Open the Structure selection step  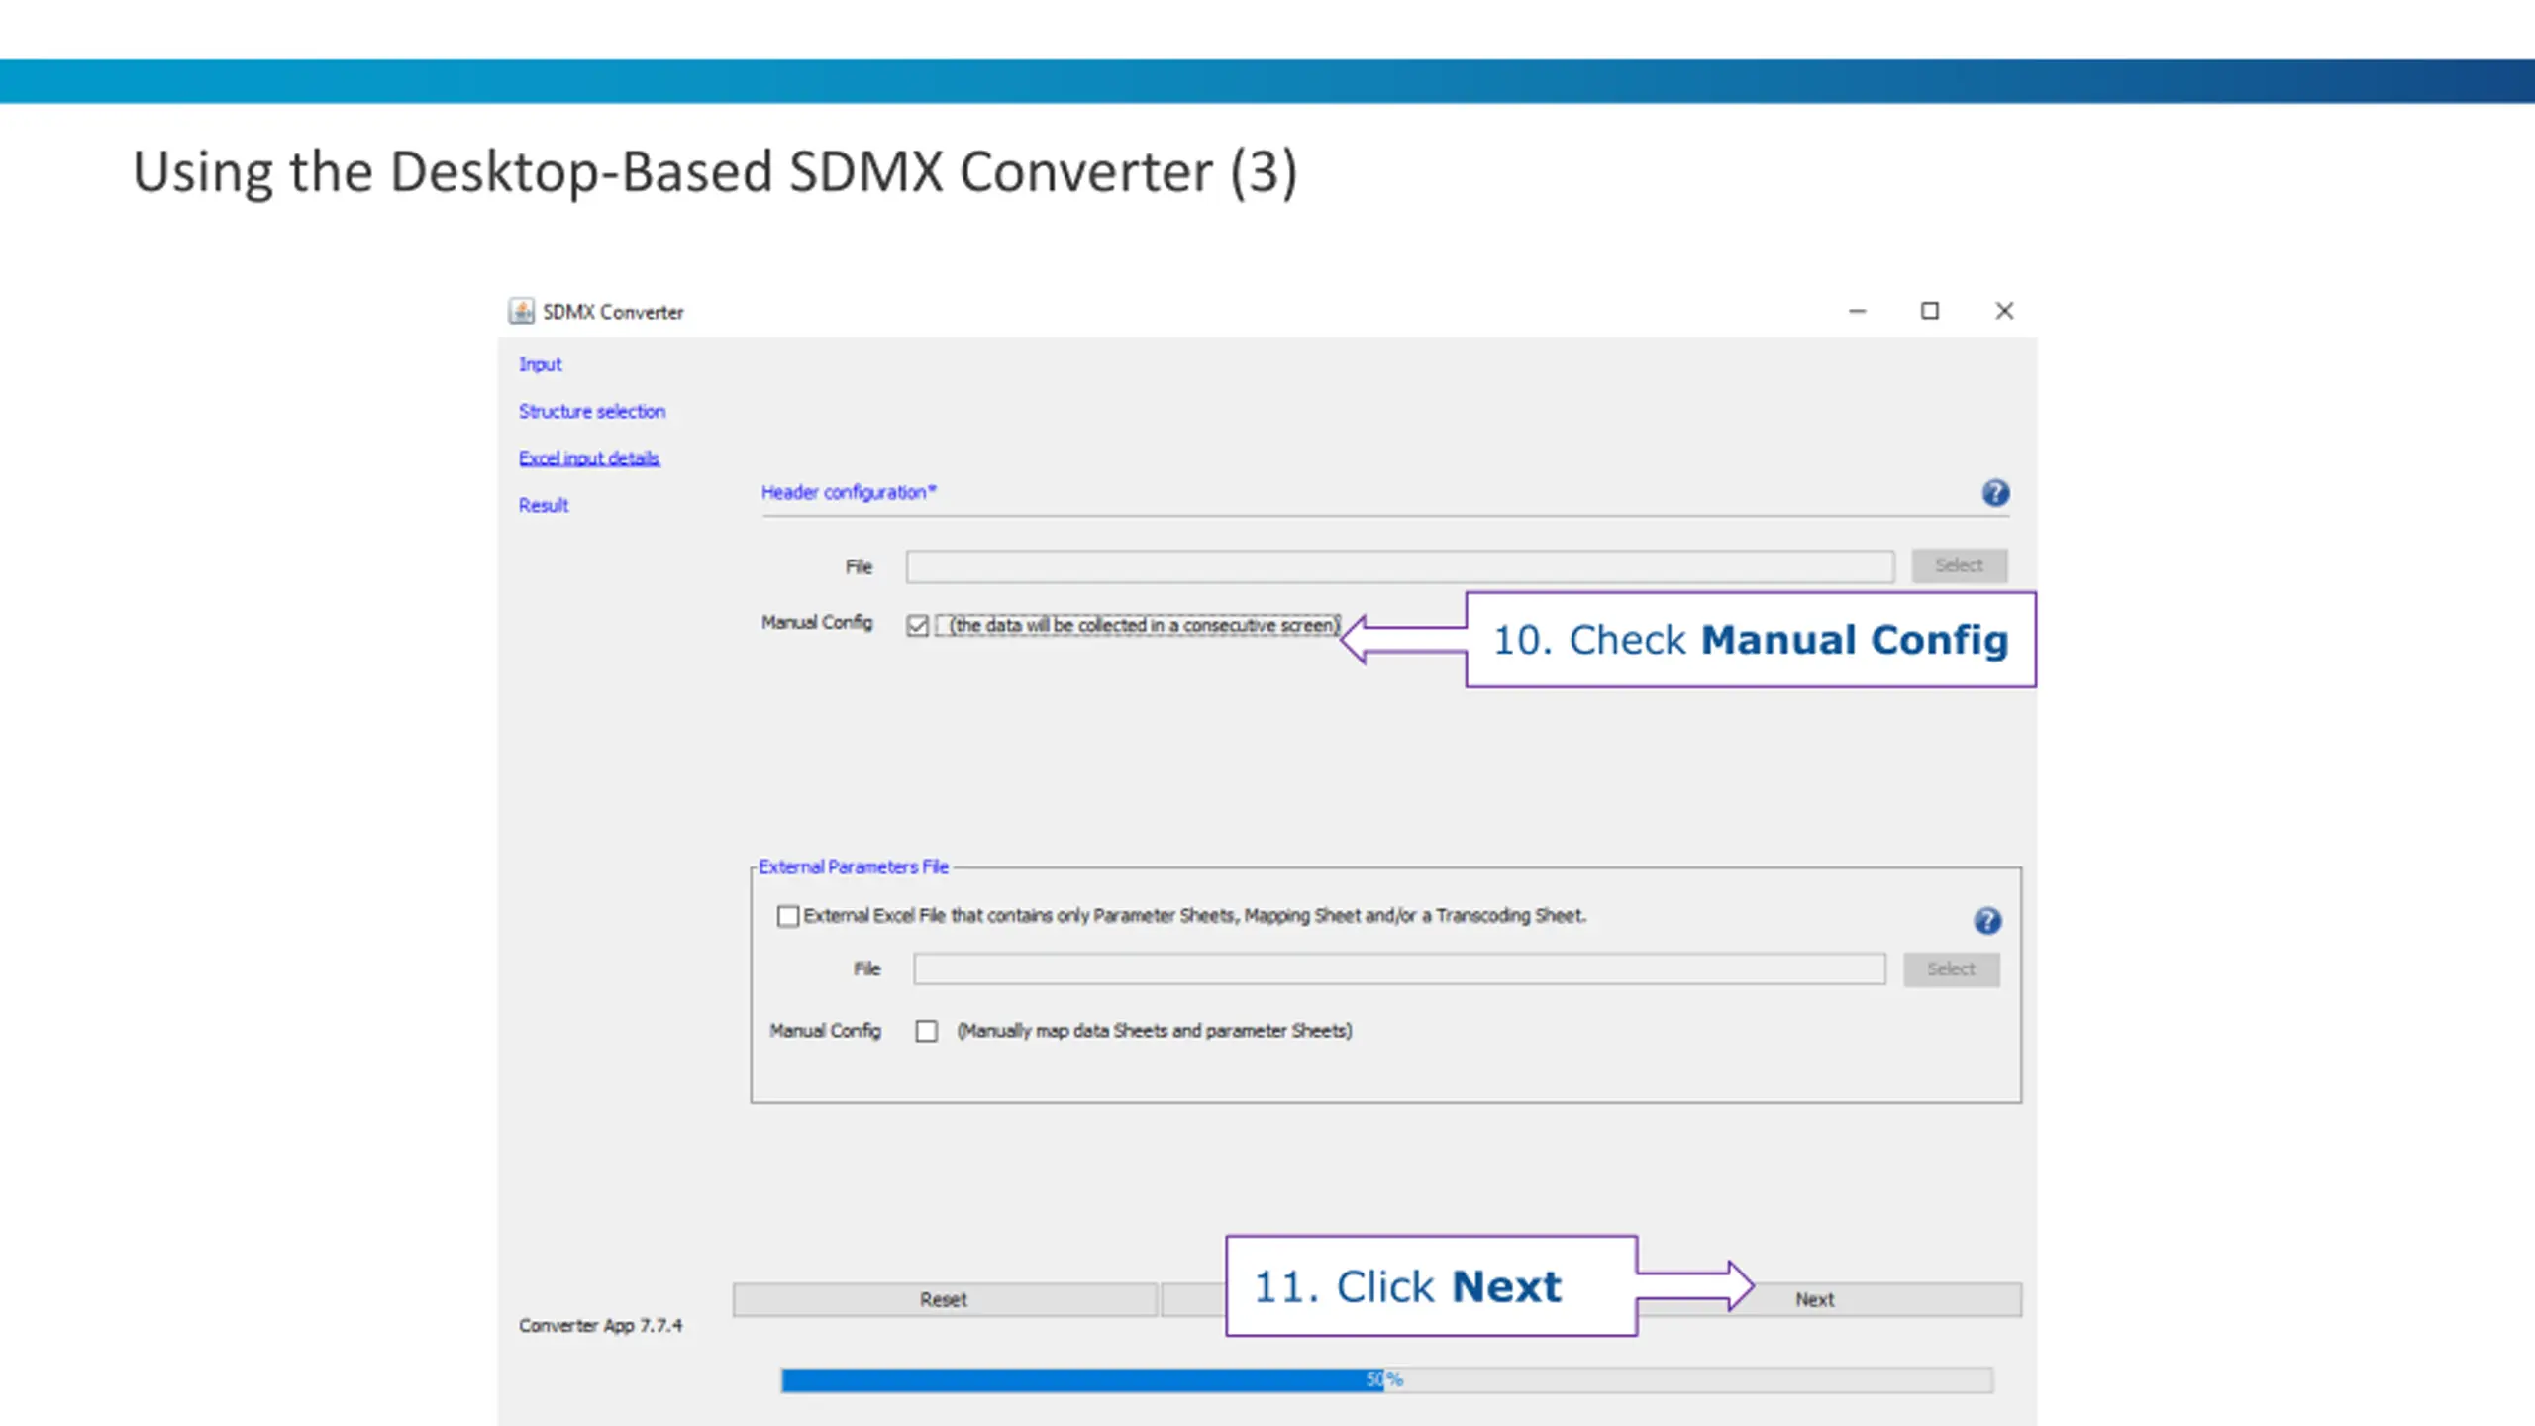pos(592,411)
